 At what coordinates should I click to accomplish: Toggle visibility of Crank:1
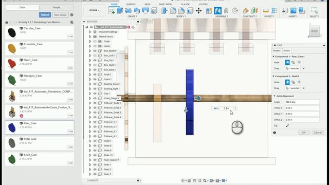click(x=95, y=79)
